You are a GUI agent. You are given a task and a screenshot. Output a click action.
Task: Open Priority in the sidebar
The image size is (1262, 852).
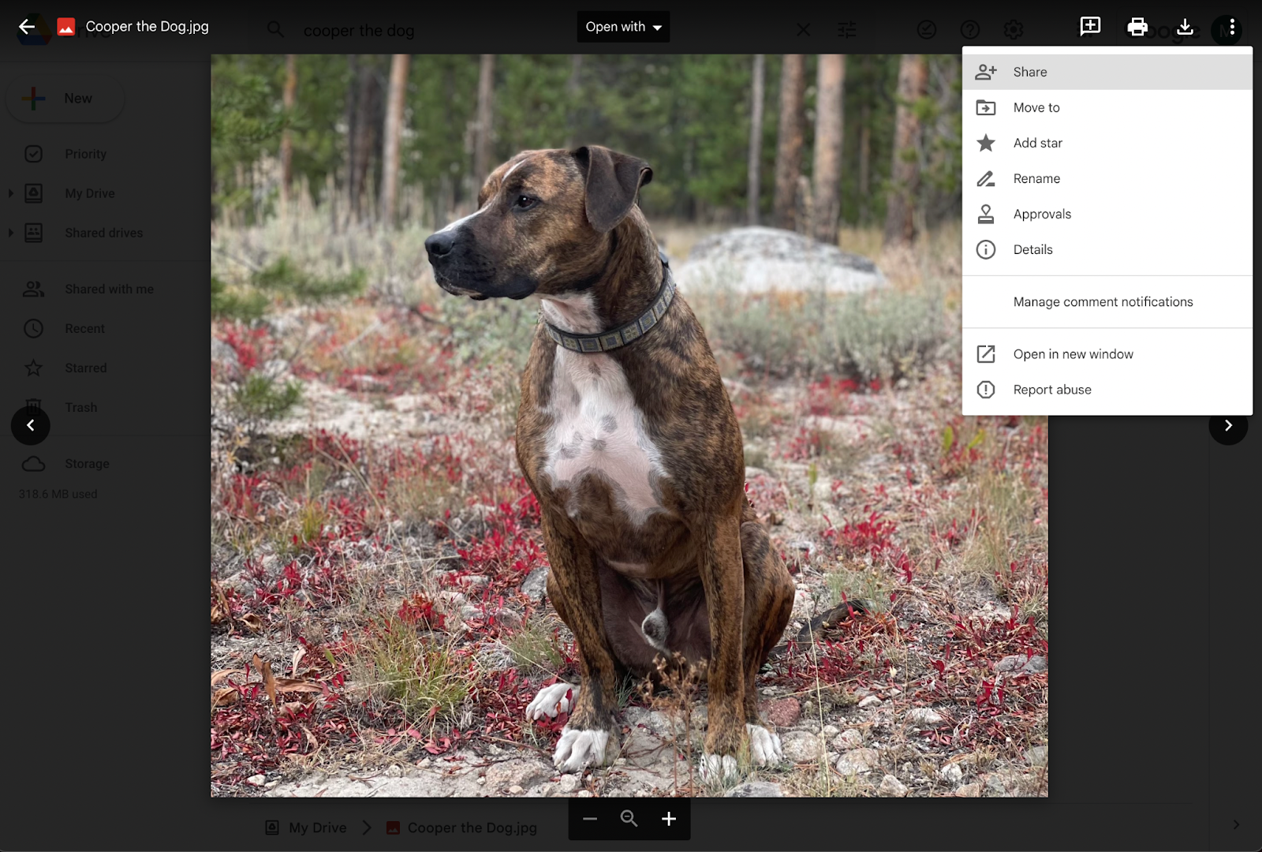[x=85, y=154]
